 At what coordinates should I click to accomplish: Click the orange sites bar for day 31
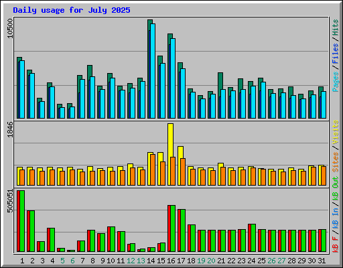[324, 176]
